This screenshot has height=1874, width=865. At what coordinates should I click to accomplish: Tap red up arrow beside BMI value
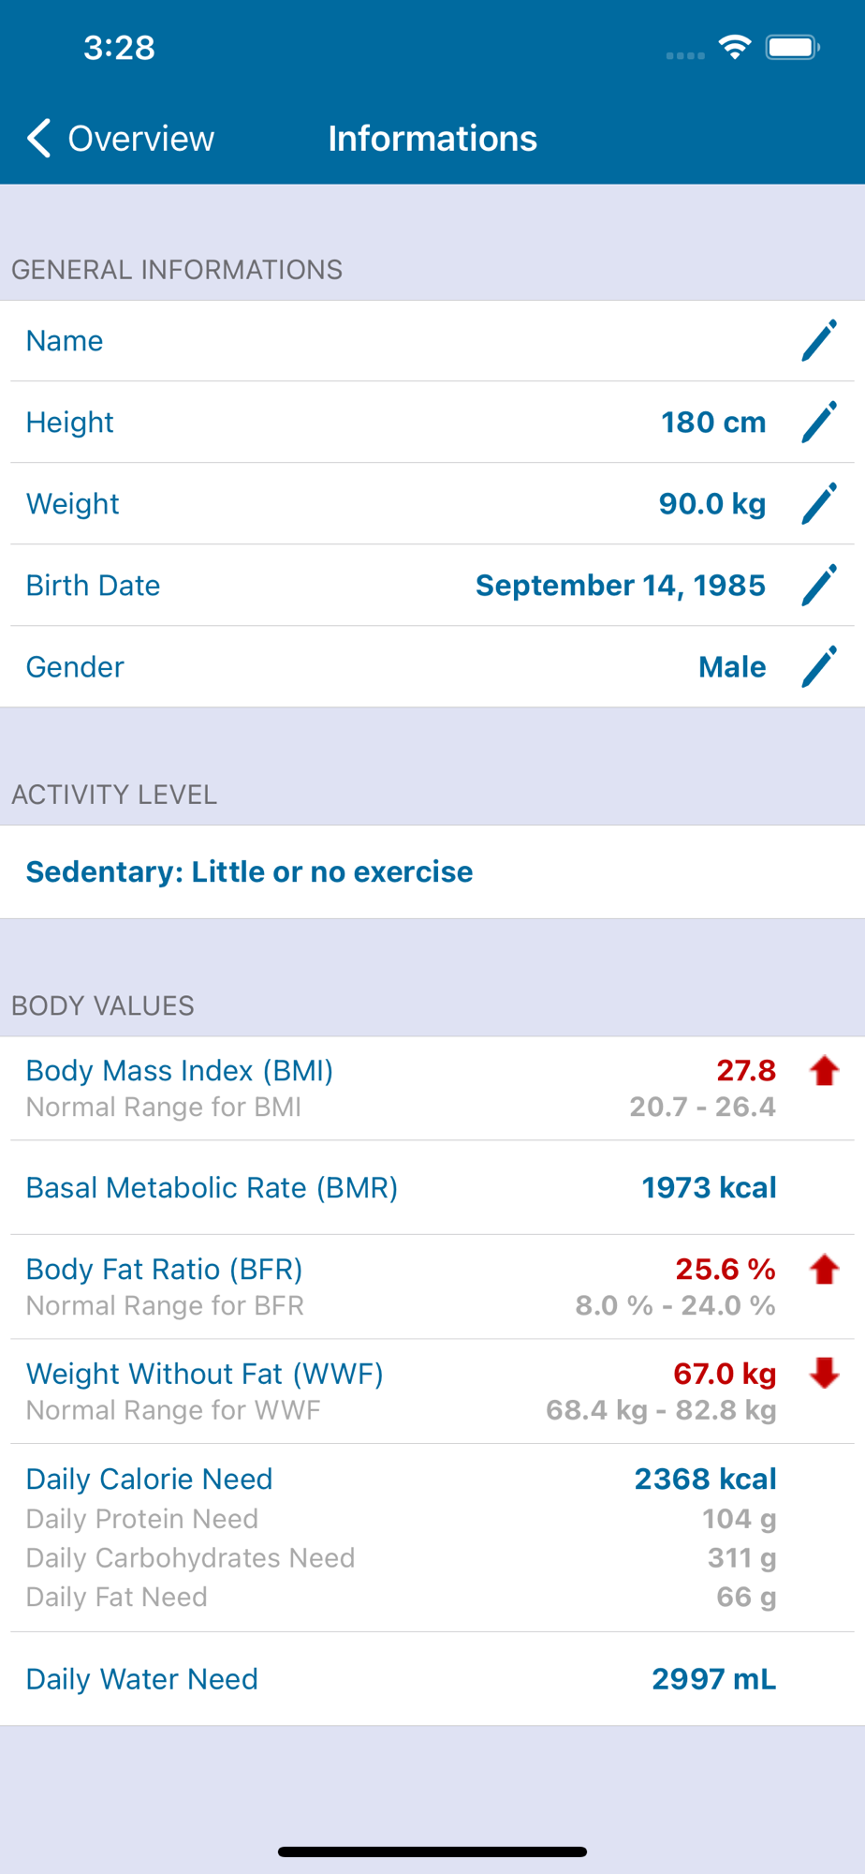[x=825, y=1070]
